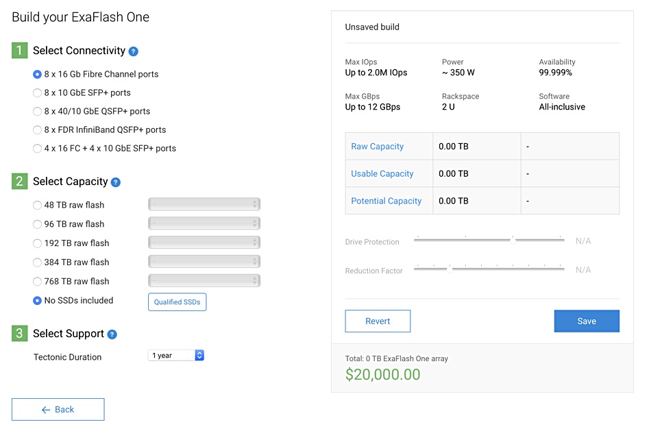Click the Build your ExaFlash One heading

[x=81, y=17]
